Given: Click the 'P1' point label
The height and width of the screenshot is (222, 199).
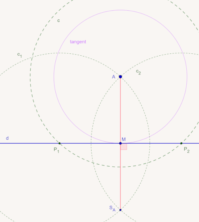Looking at the screenshot, I should coord(57,150).
